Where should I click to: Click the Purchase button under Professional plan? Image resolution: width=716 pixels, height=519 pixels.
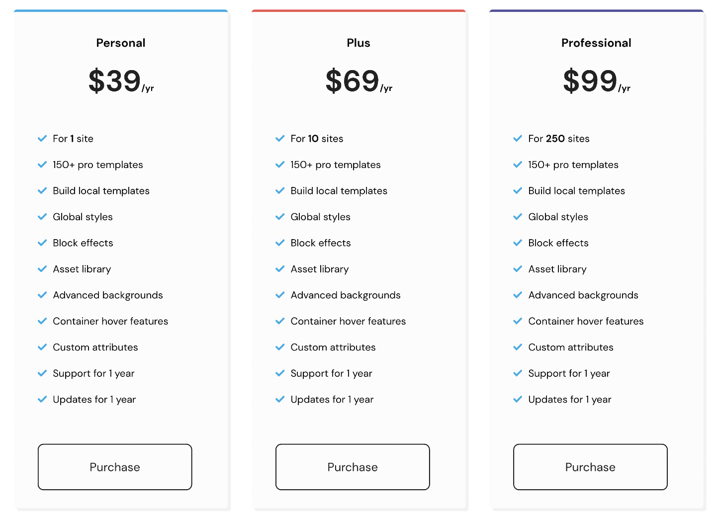point(590,467)
